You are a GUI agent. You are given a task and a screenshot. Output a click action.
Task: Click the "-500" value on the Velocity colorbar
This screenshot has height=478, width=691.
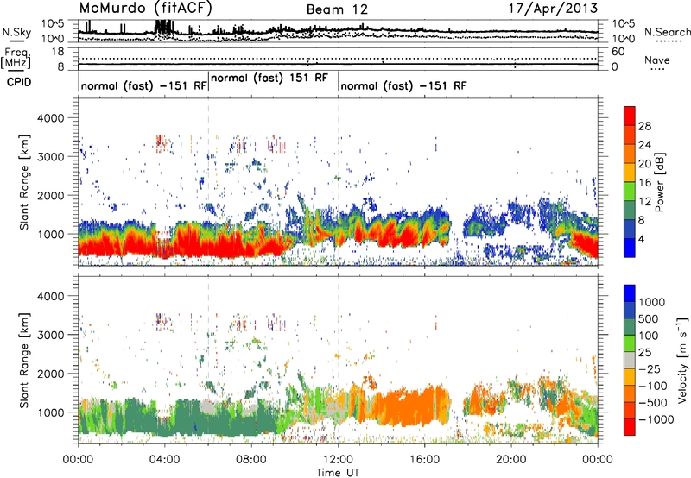(x=652, y=403)
